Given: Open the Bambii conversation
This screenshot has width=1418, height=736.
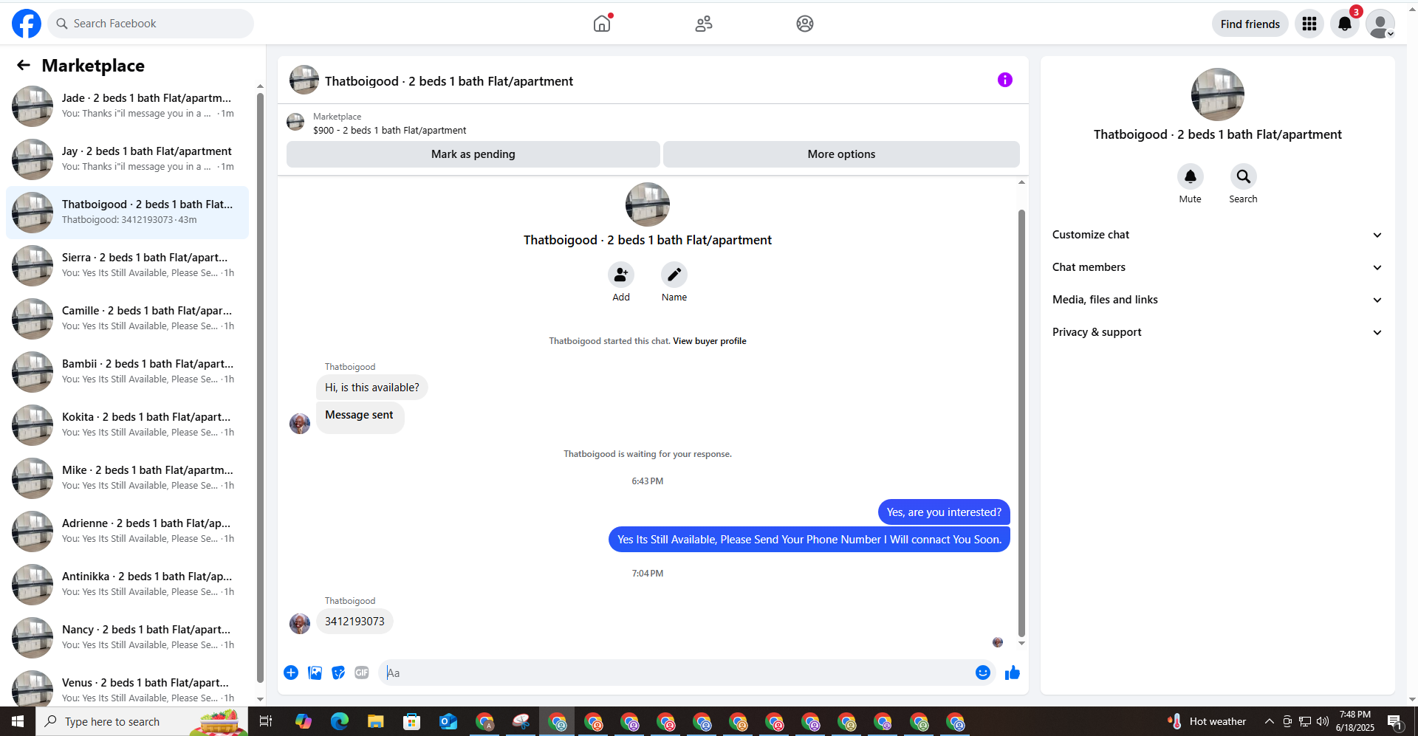Looking at the screenshot, I should (x=127, y=372).
